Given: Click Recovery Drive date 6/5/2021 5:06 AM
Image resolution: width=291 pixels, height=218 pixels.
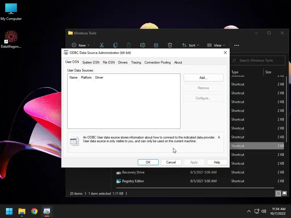Looking at the screenshot, I should (x=203, y=172).
